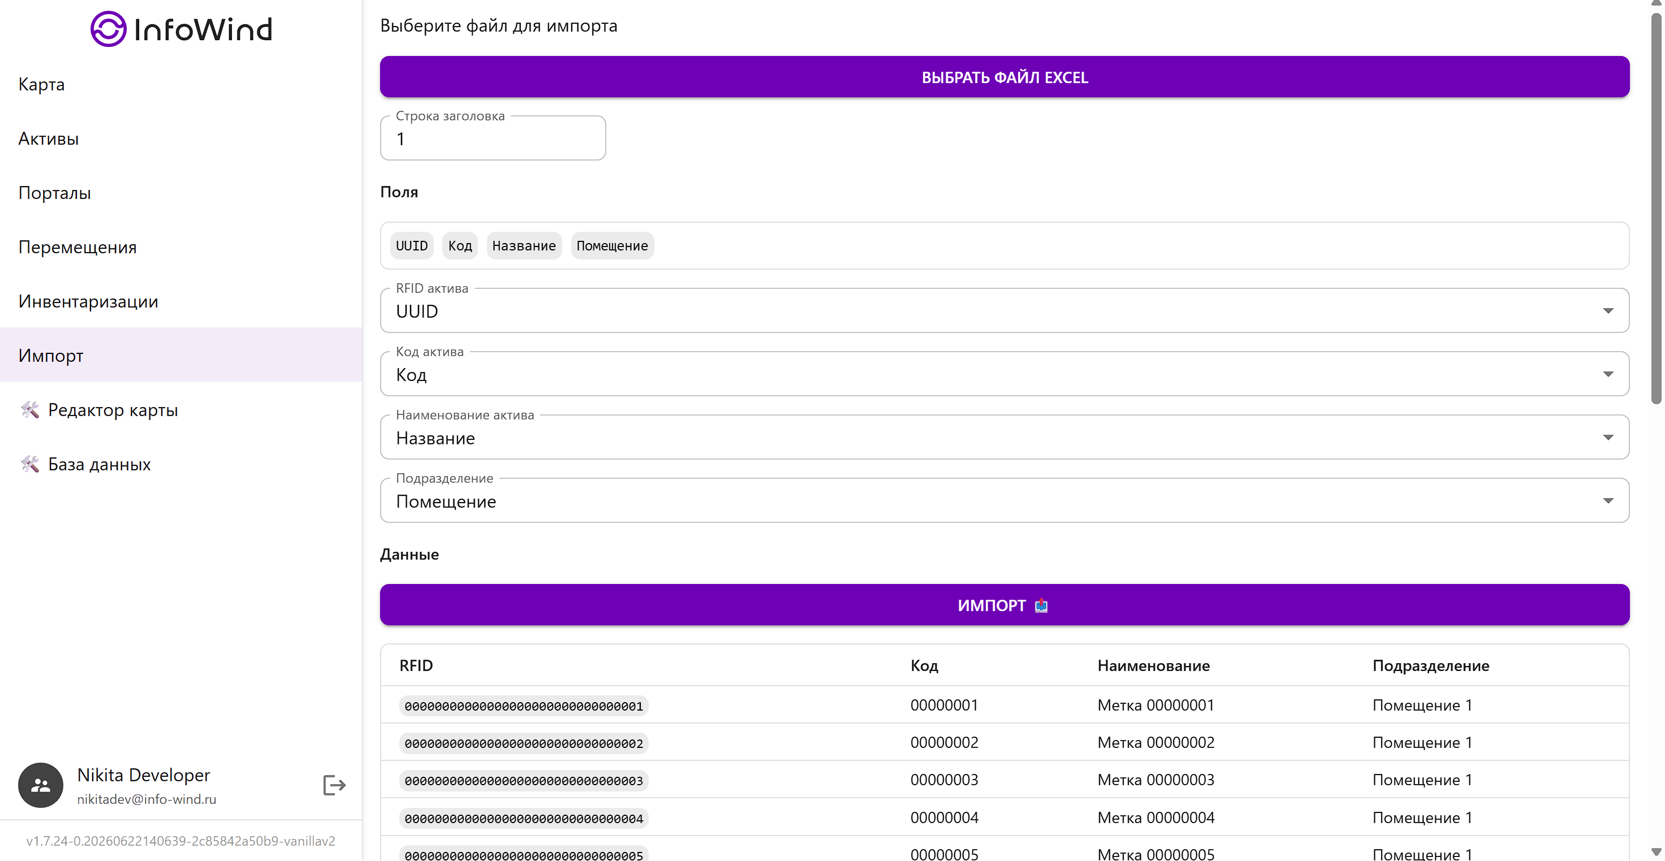
Task: Click the scrollbar down arrow
Action: 1656,853
